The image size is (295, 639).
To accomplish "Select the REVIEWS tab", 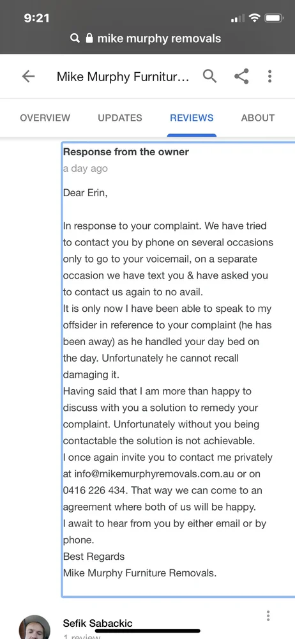I will pos(192,118).
